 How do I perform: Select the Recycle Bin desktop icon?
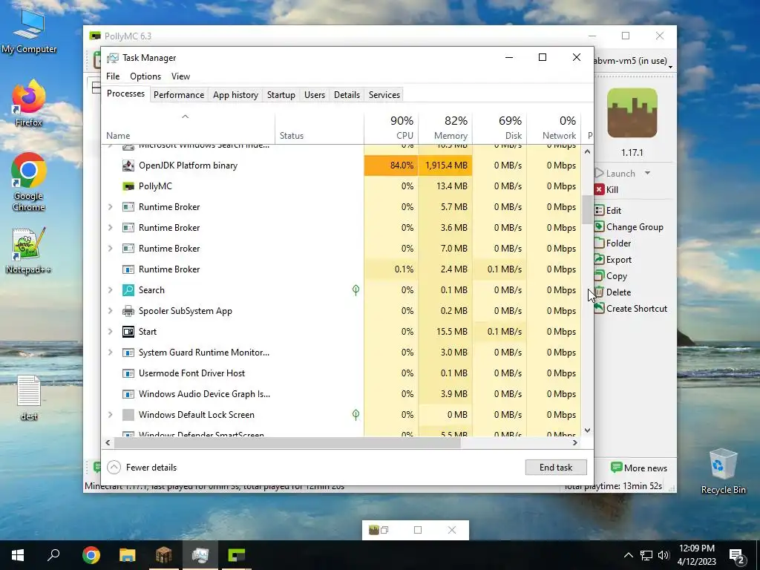click(x=723, y=471)
